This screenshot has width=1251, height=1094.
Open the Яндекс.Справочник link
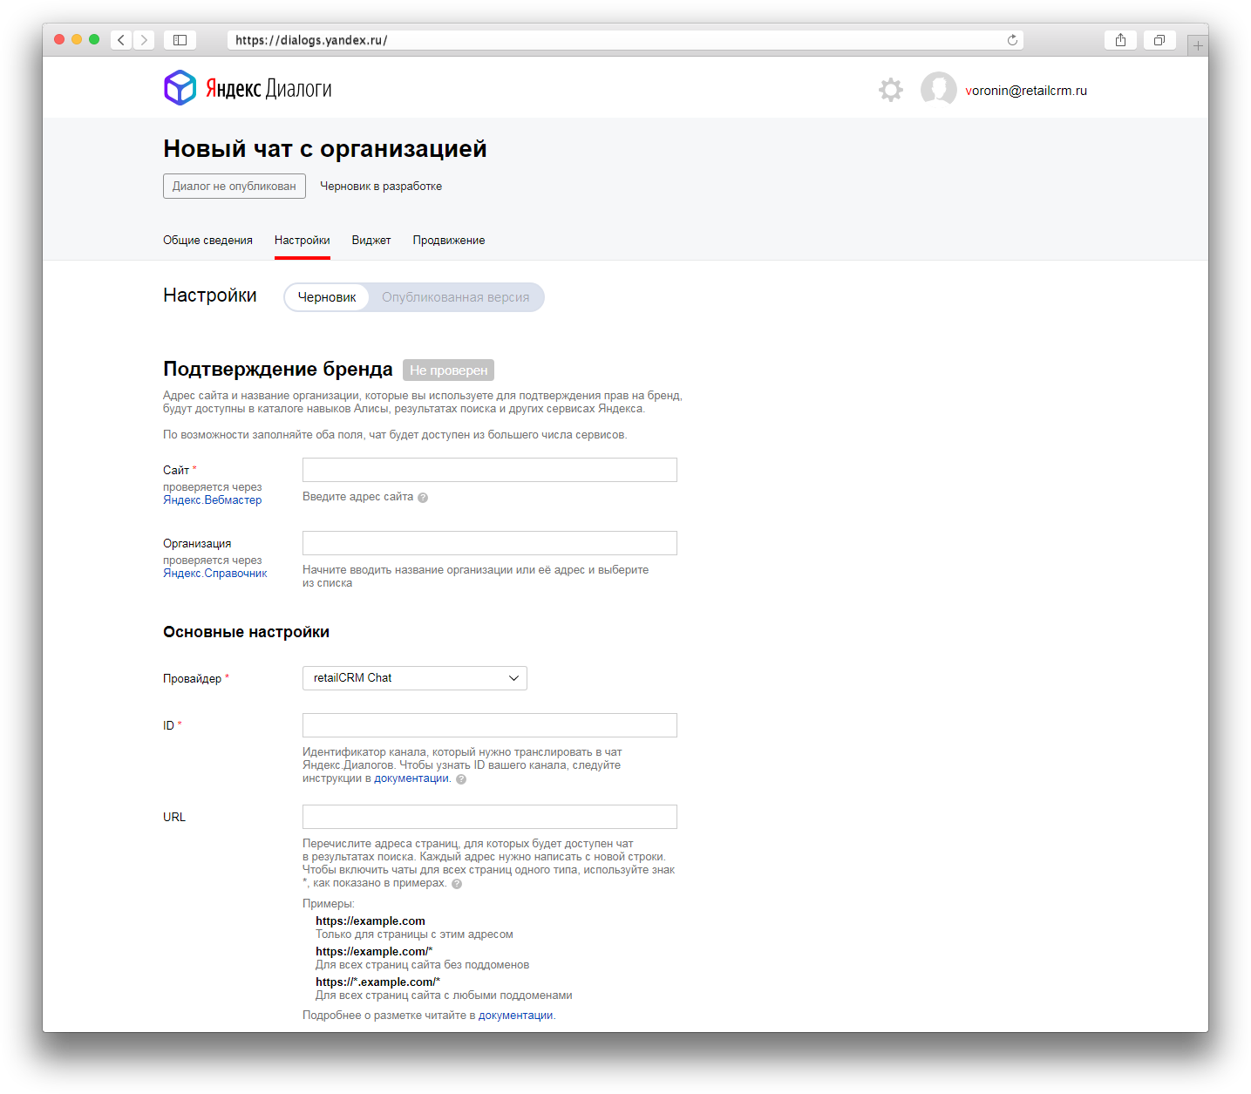pos(215,574)
